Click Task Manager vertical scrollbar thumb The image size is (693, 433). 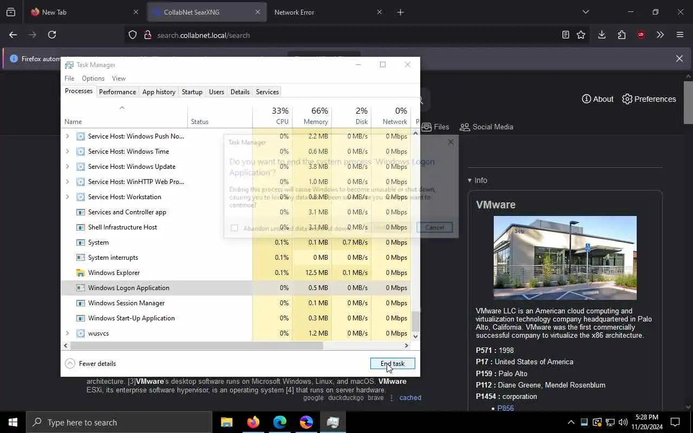tap(416, 321)
